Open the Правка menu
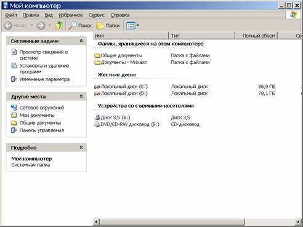Screen dimensions: 303x227 click(31, 15)
